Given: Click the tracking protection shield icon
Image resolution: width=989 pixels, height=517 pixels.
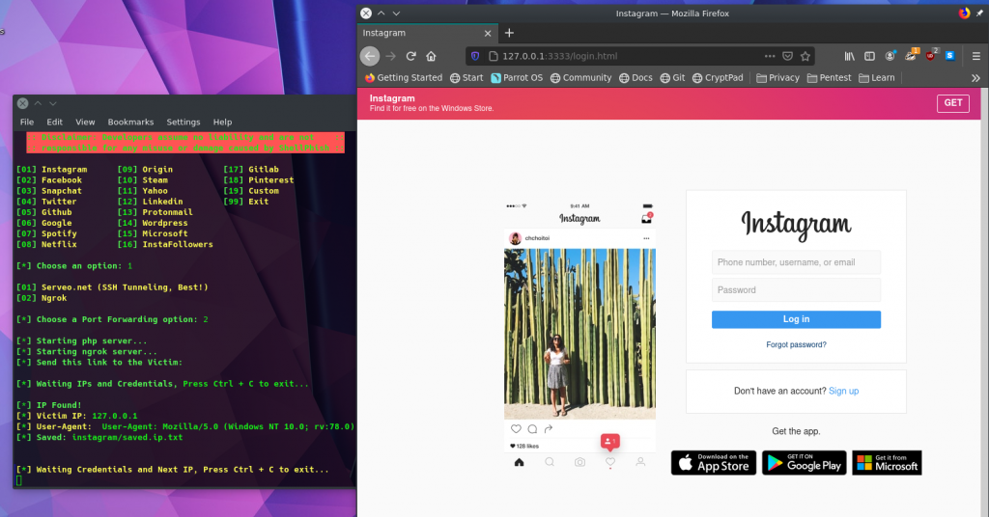Looking at the screenshot, I should tap(475, 56).
